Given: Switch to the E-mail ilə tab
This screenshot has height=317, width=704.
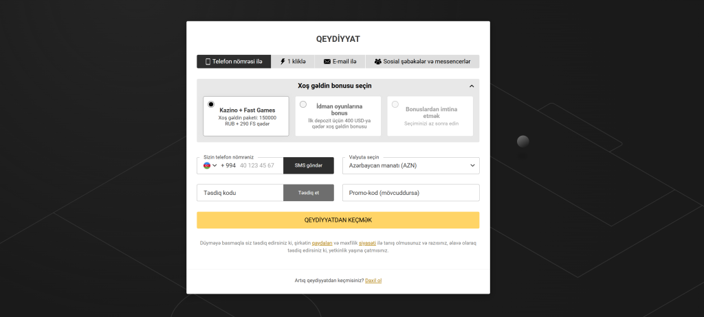Looking at the screenshot, I should click(340, 62).
